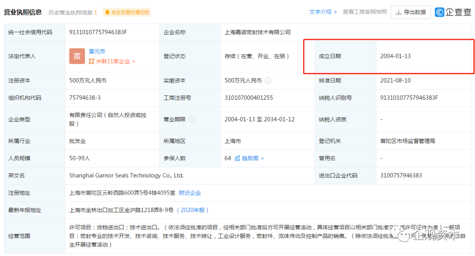Viewport: 475px width, 256px height.
Task: Click registered capital value beside 注册资本
Action: 88,80
